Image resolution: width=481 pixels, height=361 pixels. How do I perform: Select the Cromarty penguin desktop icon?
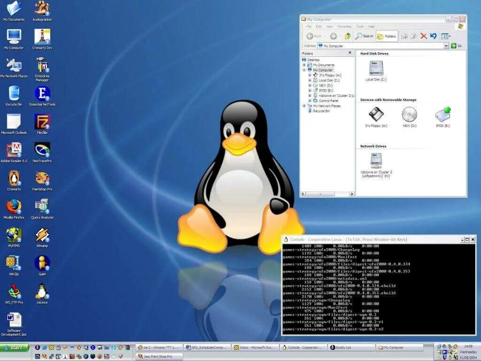pyautogui.click(x=14, y=180)
